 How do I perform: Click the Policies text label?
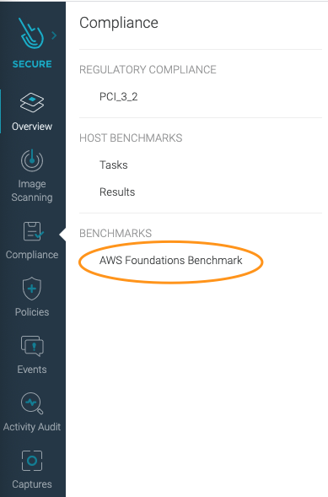32,312
